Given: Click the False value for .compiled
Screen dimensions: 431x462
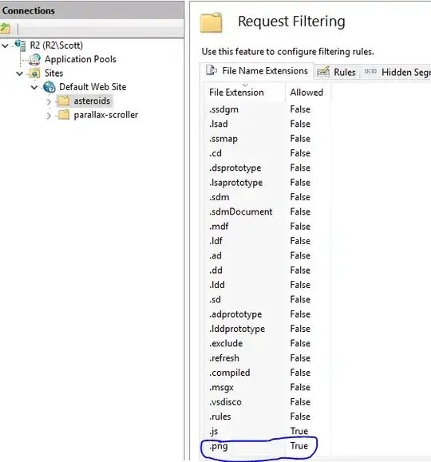Looking at the screenshot, I should pos(300,373).
